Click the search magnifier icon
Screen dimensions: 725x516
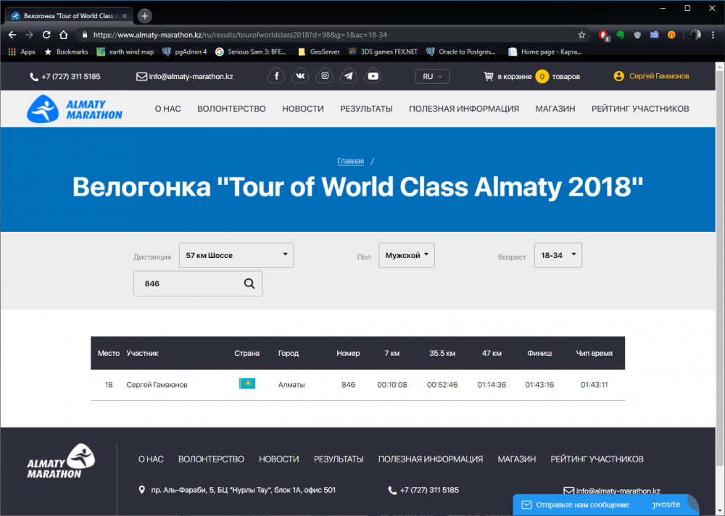click(249, 284)
